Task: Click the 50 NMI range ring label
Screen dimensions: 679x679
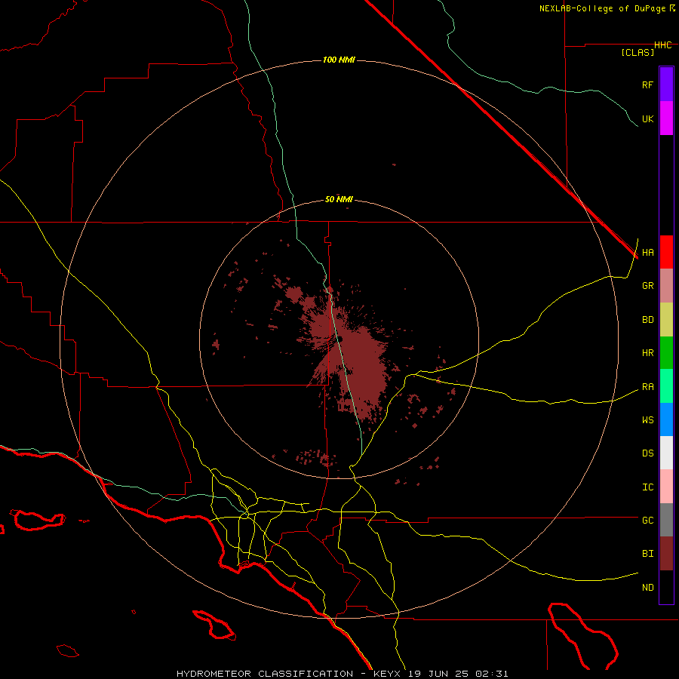Action: (339, 200)
